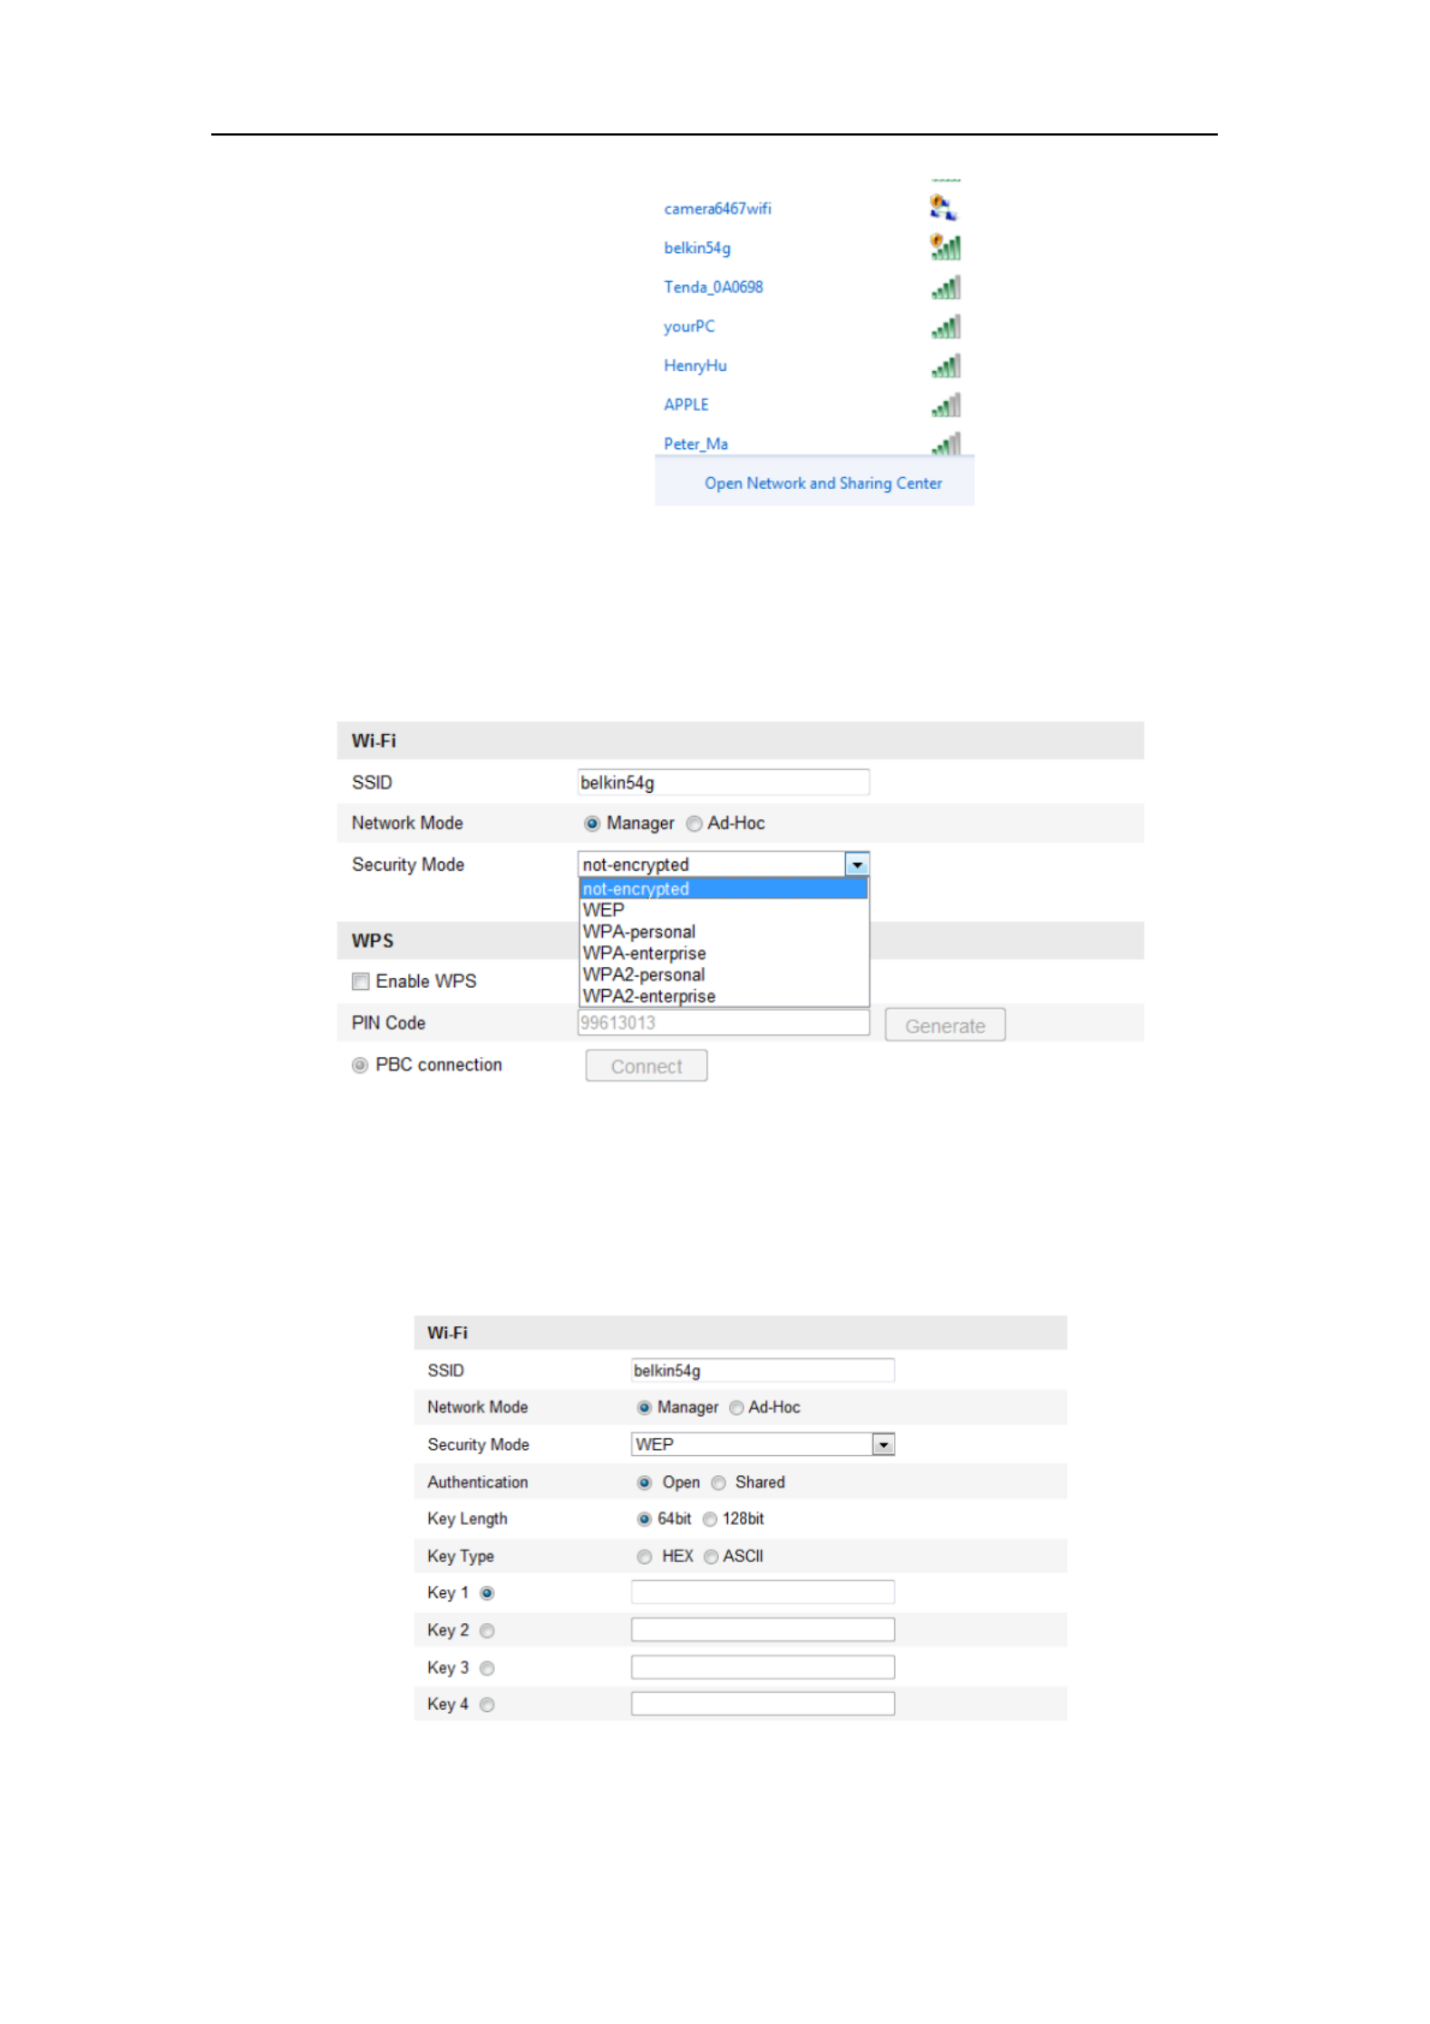1430x2024 pixels.
Task: Click belkin54g signal strength icon
Action: [945, 247]
